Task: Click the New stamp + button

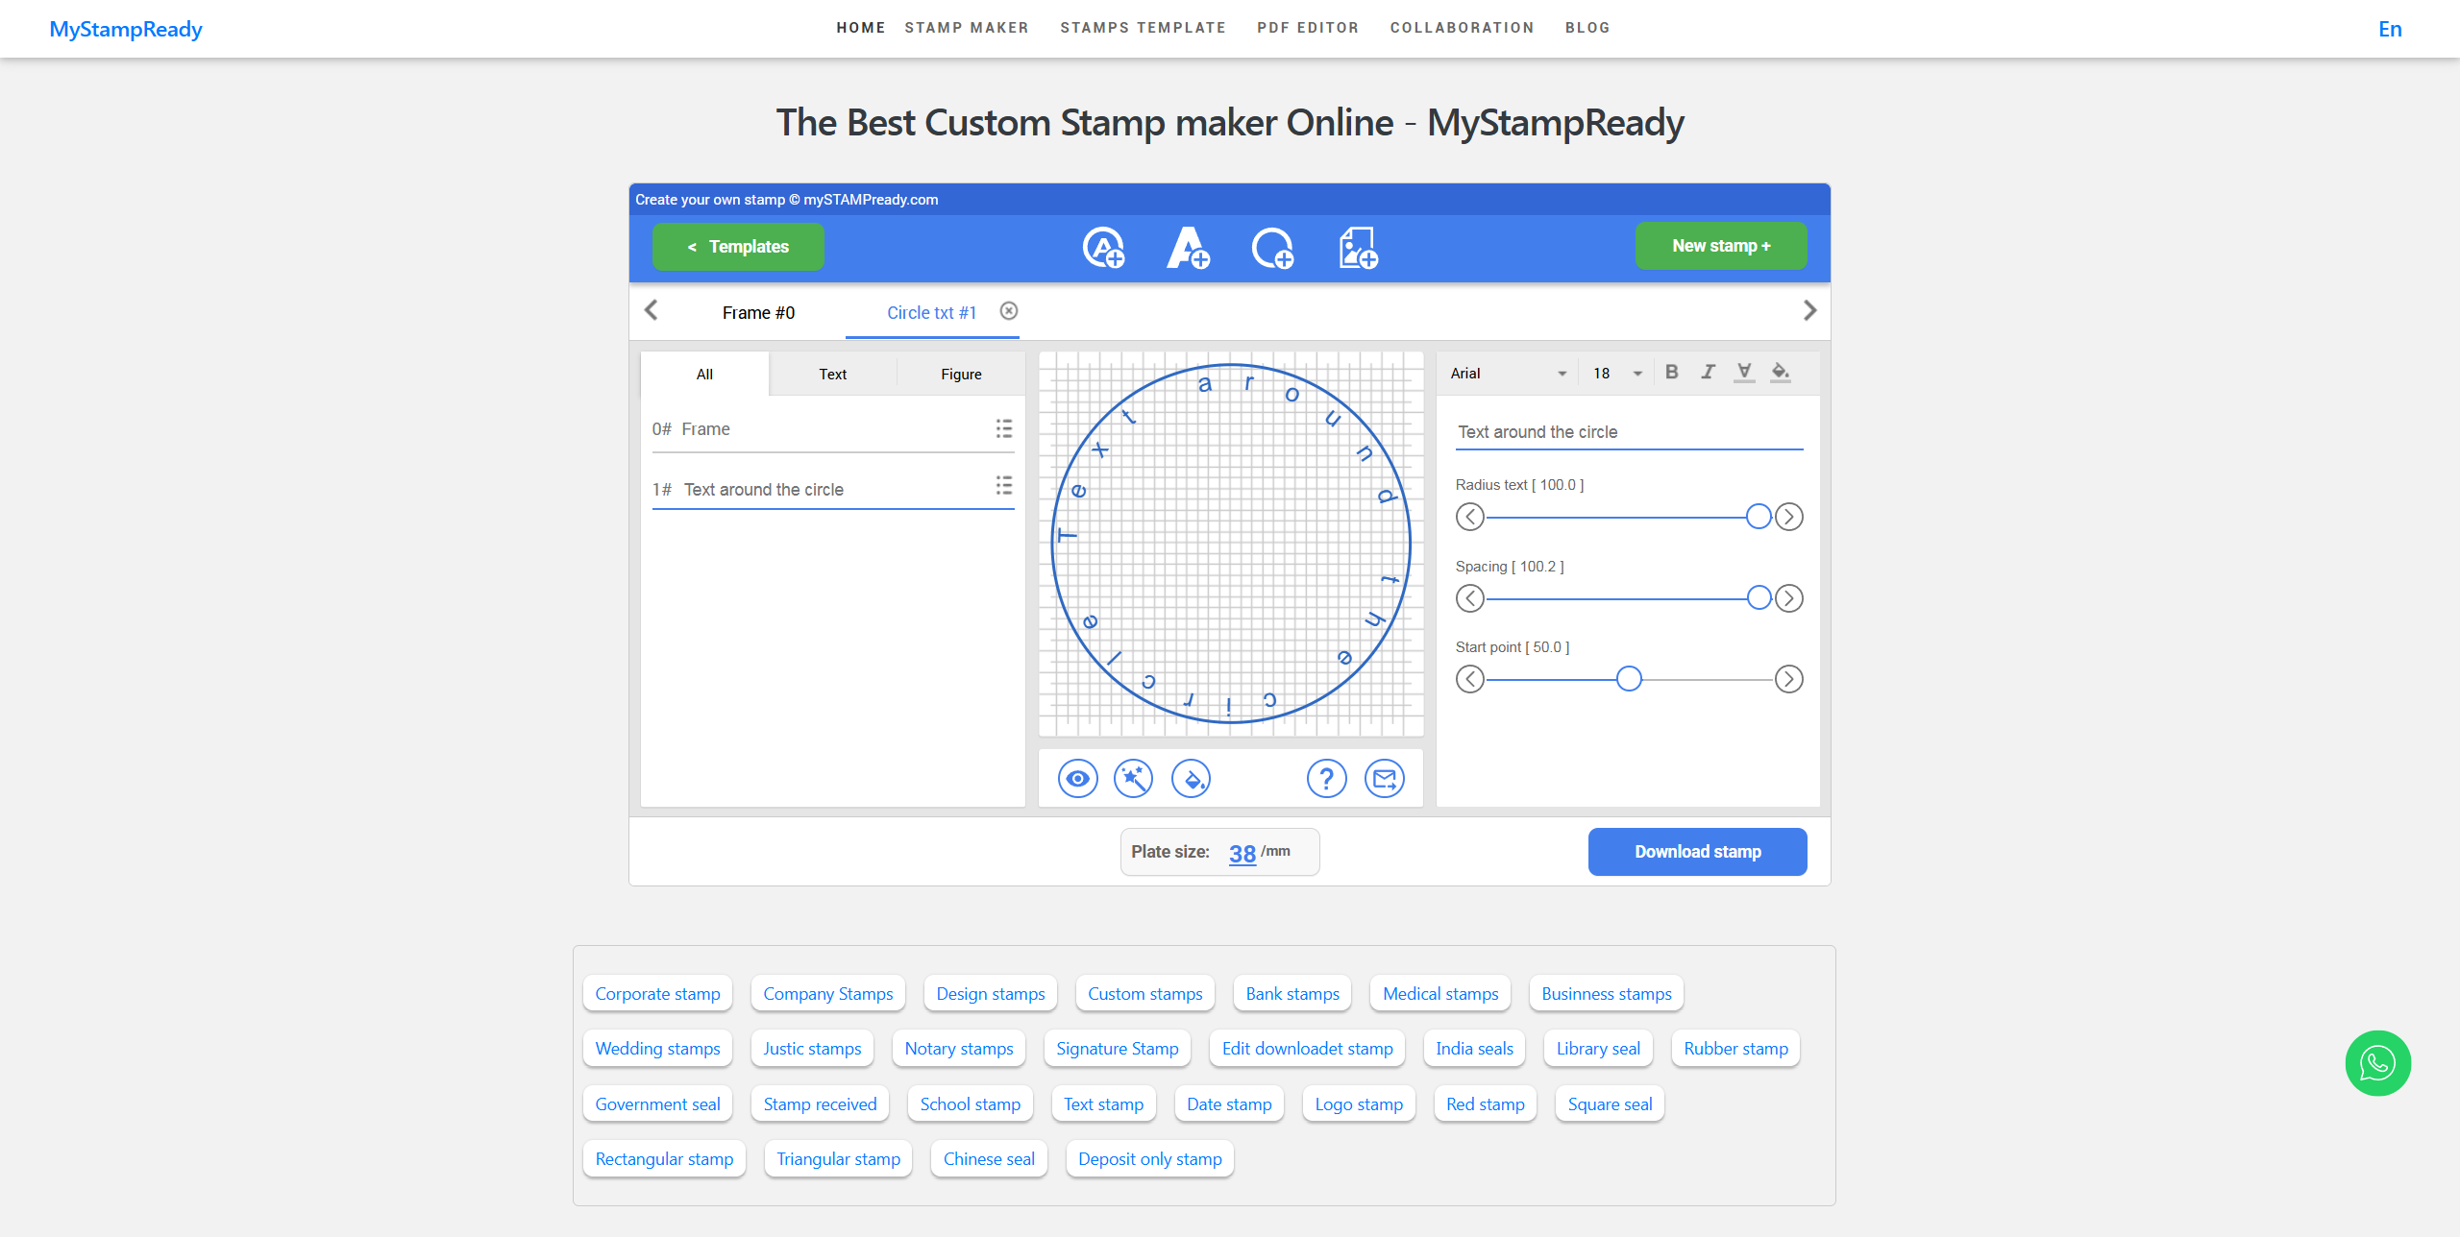Action: (1721, 246)
